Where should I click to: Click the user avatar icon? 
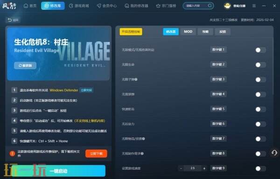pyautogui.click(x=227, y=6)
